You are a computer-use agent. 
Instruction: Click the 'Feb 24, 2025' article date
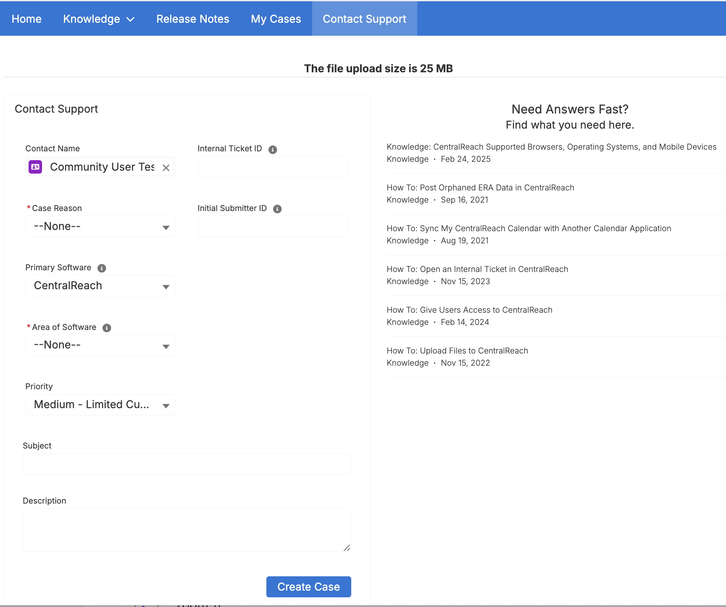pos(466,159)
